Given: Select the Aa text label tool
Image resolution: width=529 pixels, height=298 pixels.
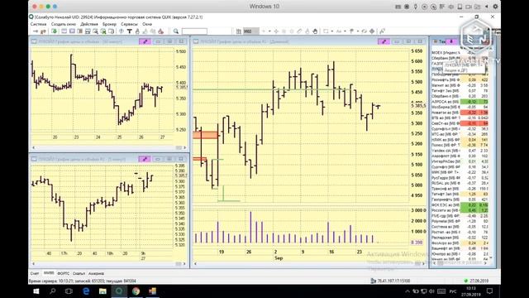Looking at the screenshot, I should [x=339, y=31].
